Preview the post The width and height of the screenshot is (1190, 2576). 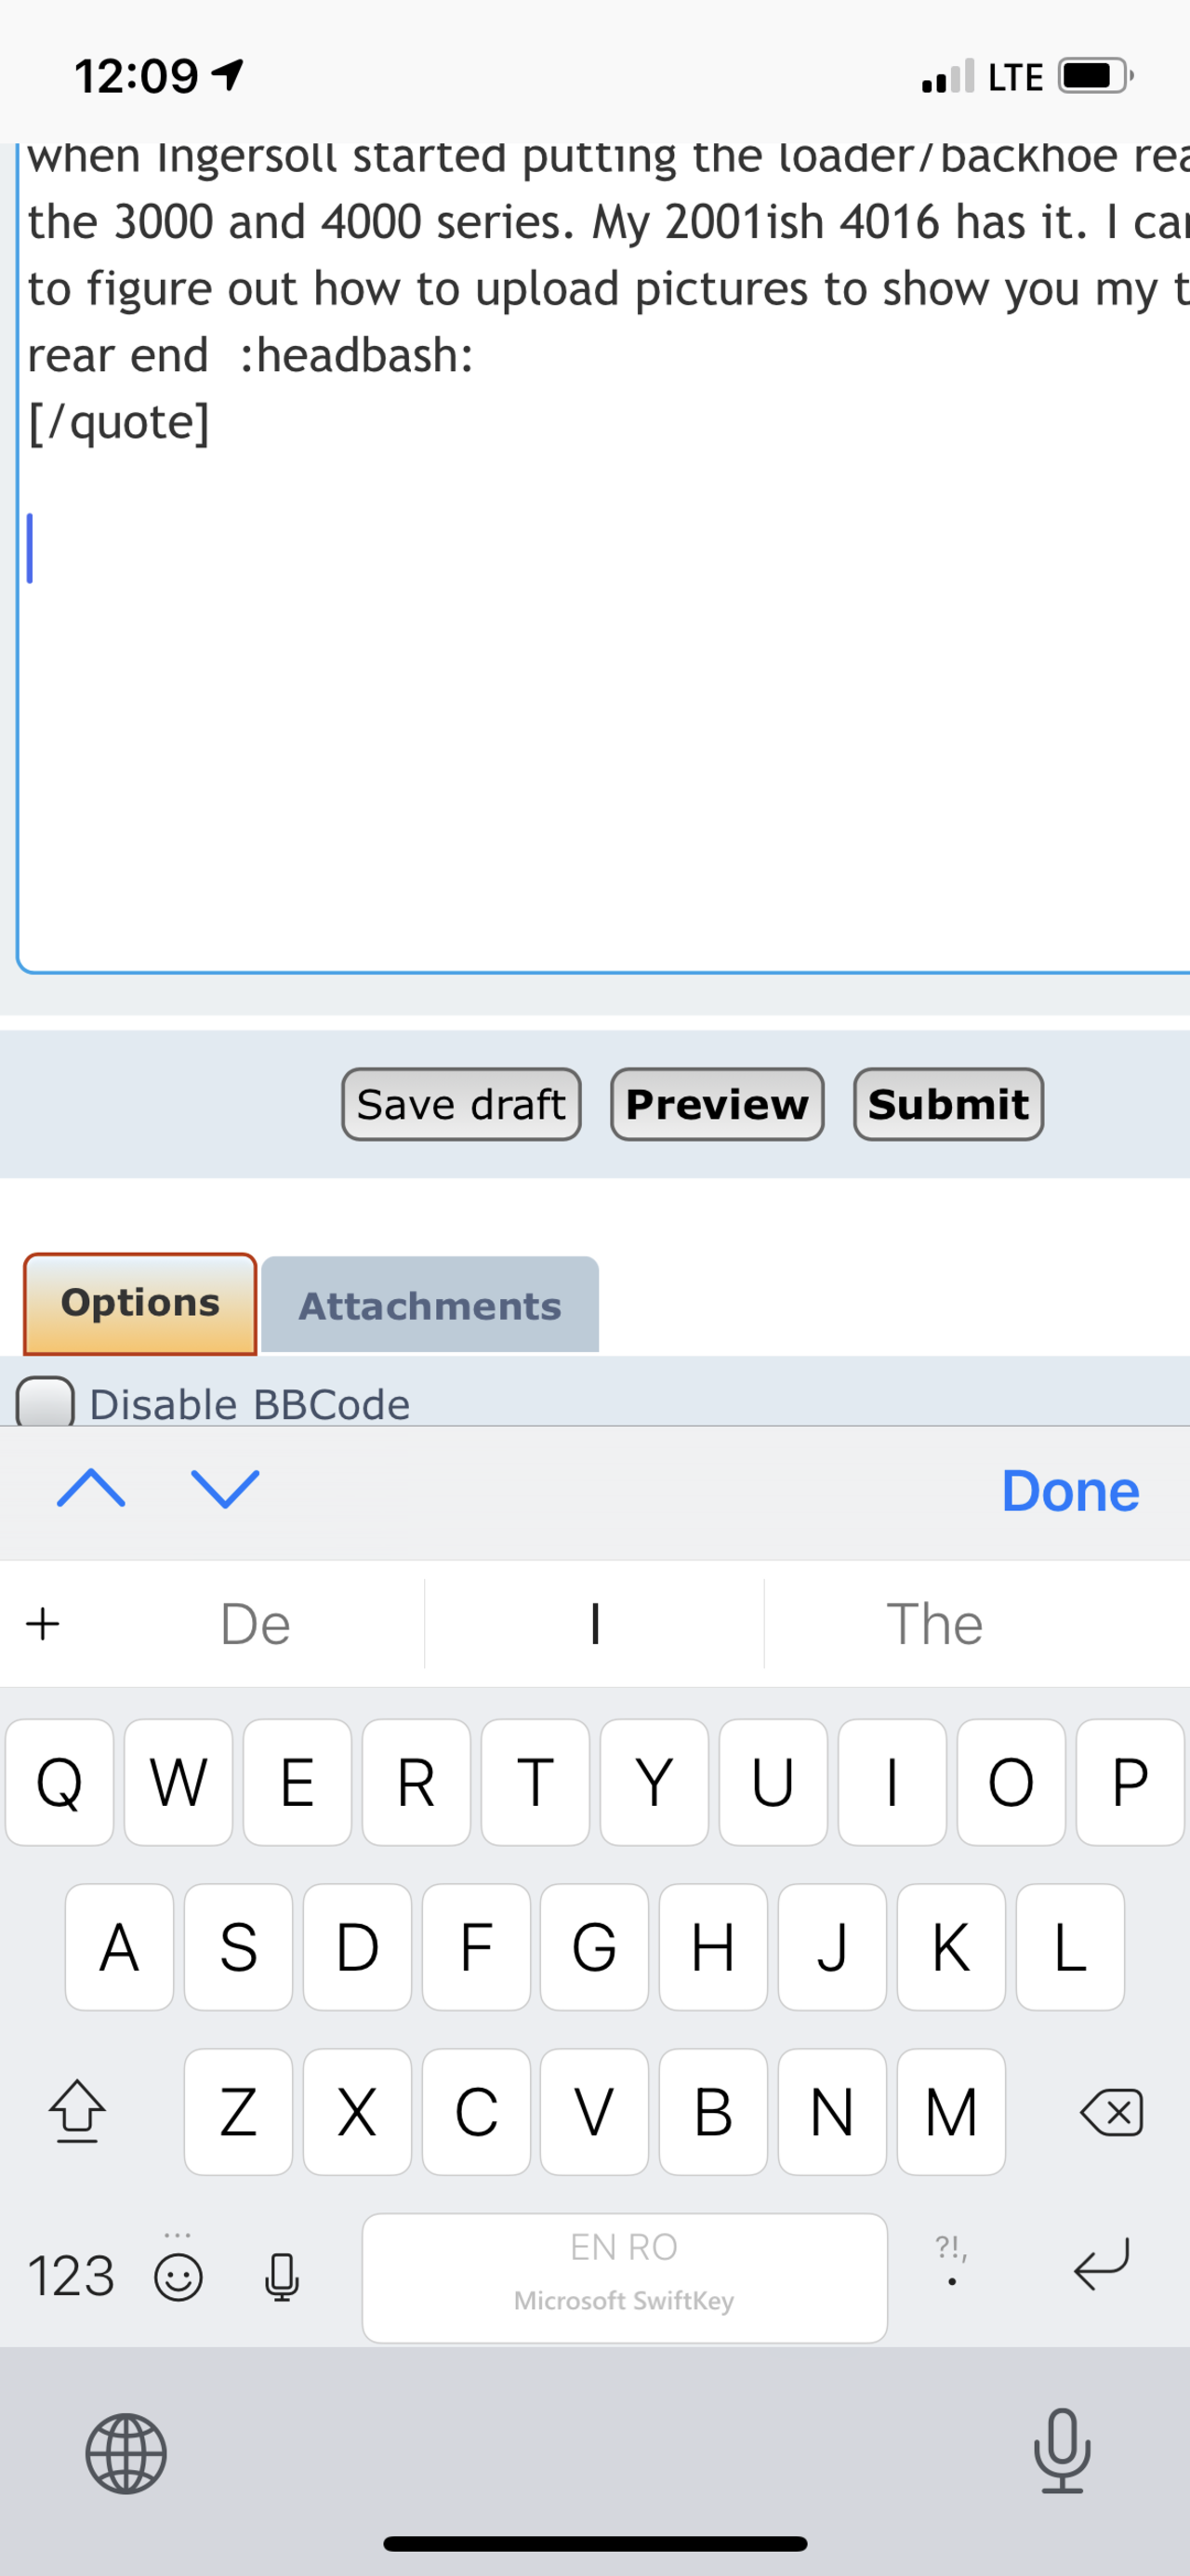click(717, 1104)
